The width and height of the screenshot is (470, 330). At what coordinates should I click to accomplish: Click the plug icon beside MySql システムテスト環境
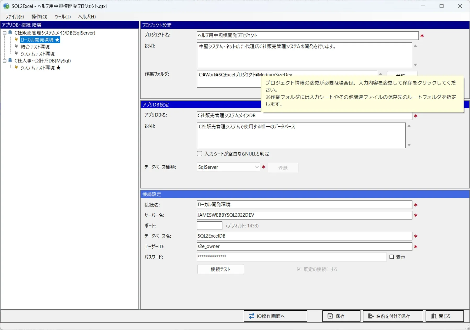point(16,68)
